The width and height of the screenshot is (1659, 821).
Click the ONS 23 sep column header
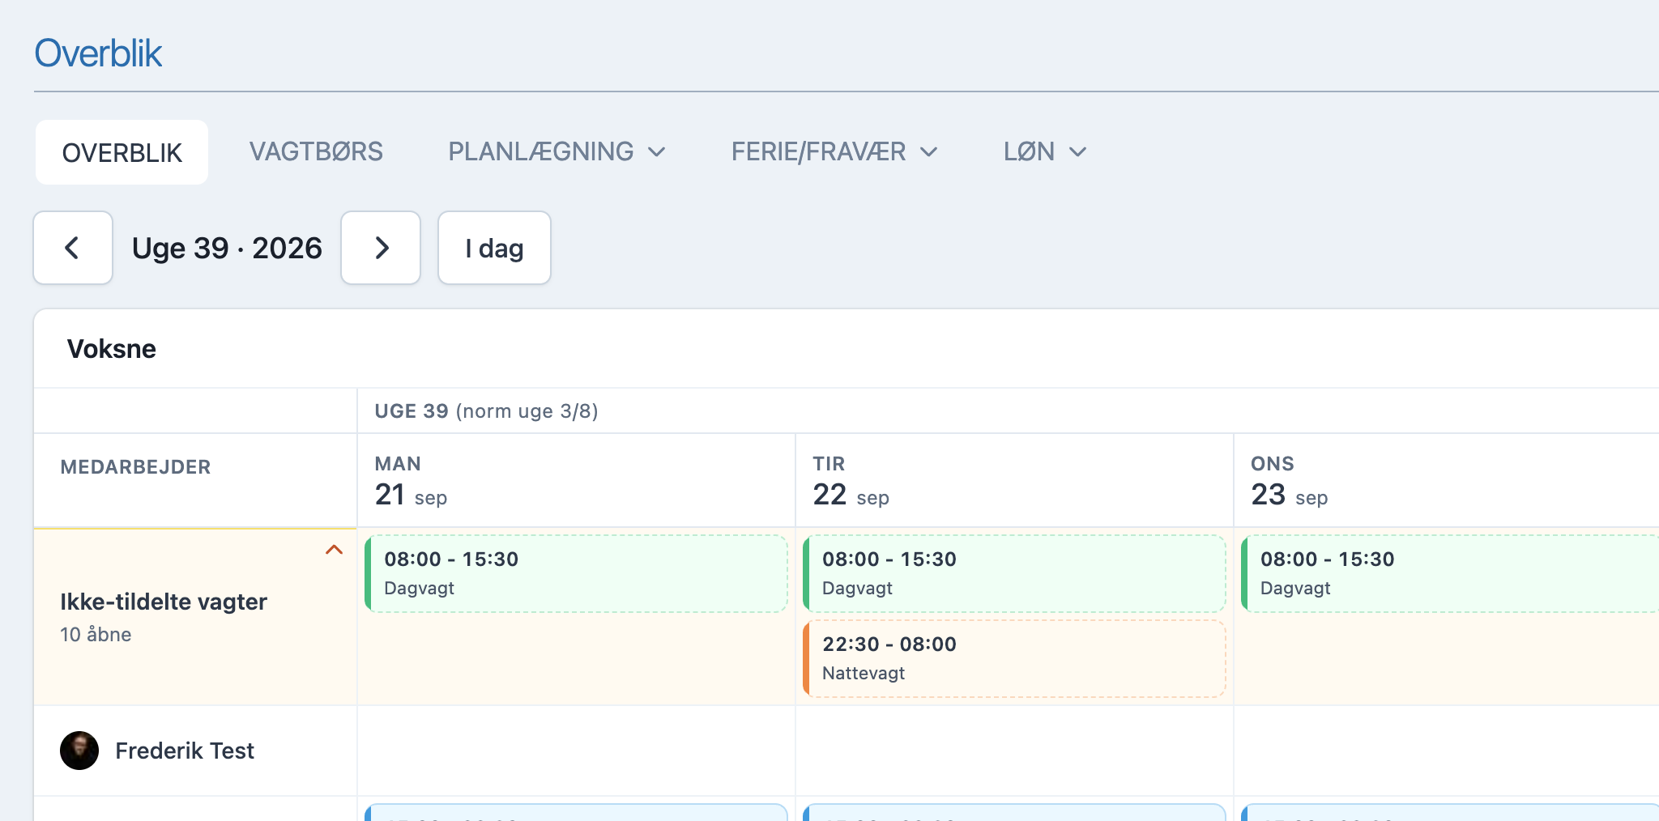(x=1447, y=480)
